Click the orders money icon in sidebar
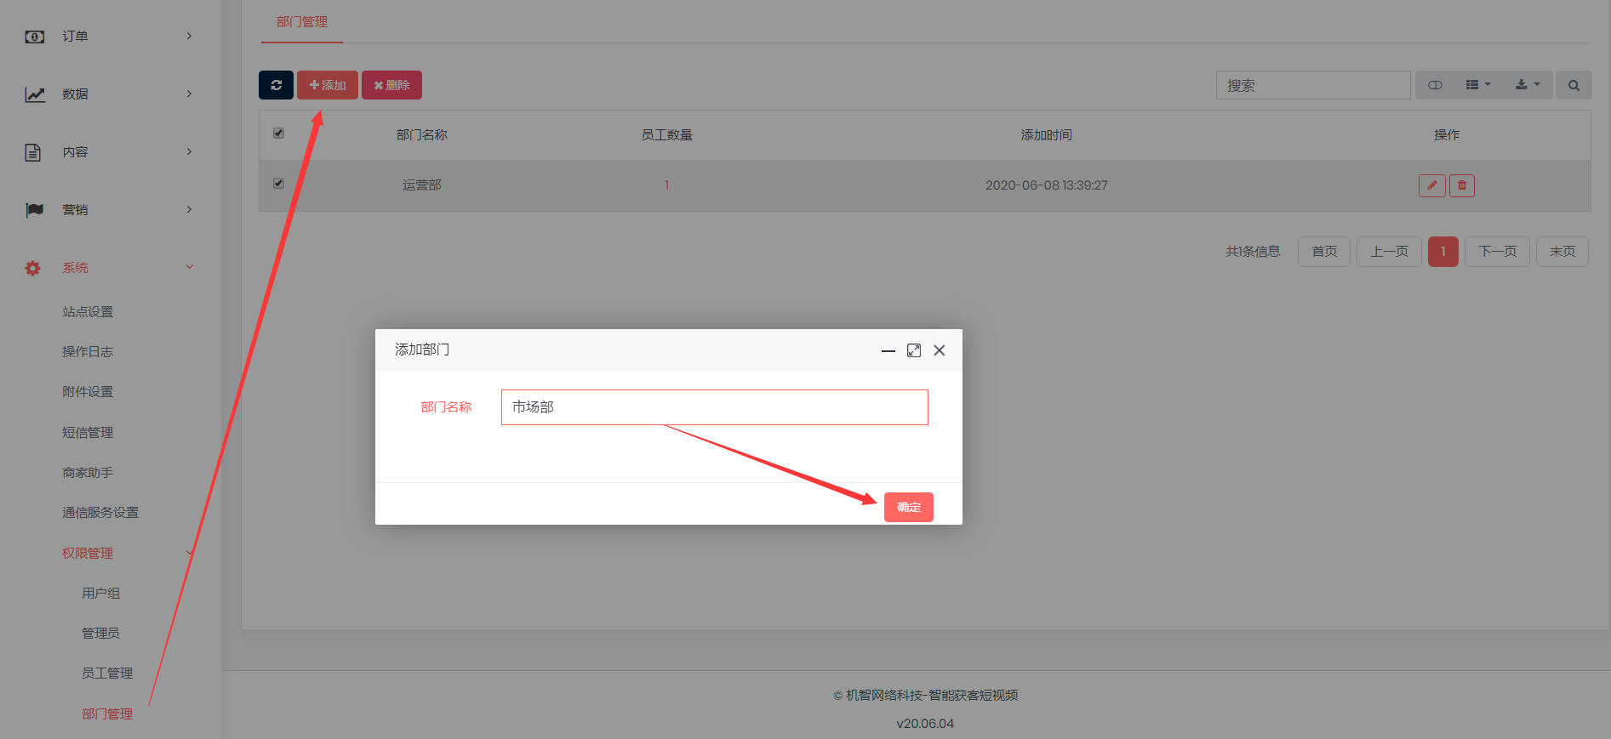Viewport: 1611px width, 739px height. click(x=35, y=37)
